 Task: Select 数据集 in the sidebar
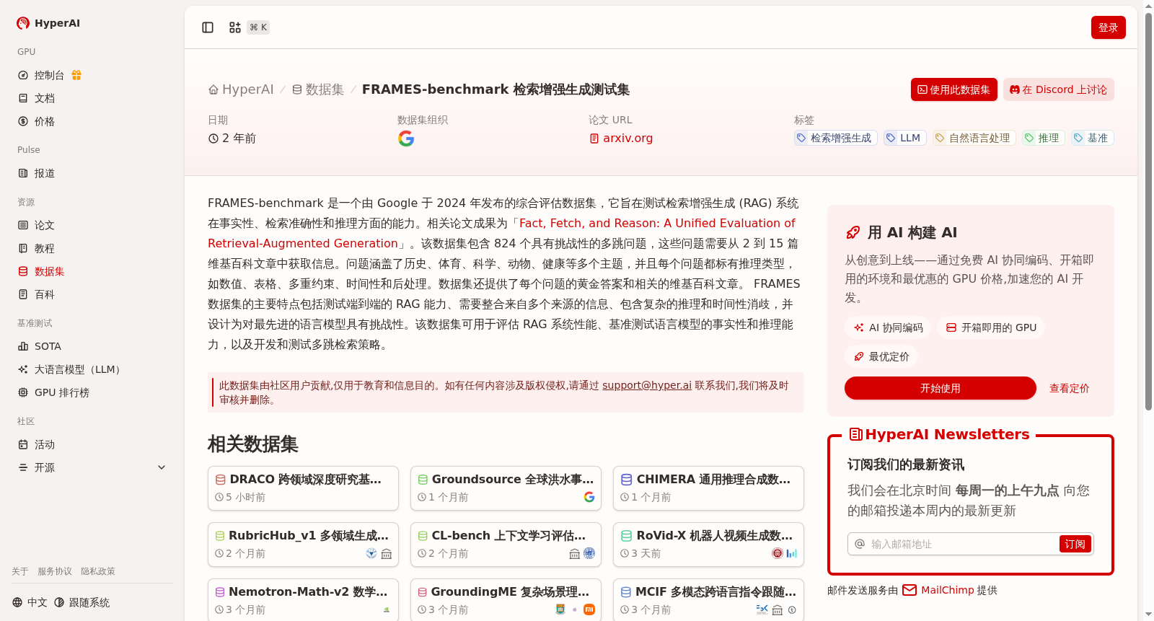pos(92,271)
